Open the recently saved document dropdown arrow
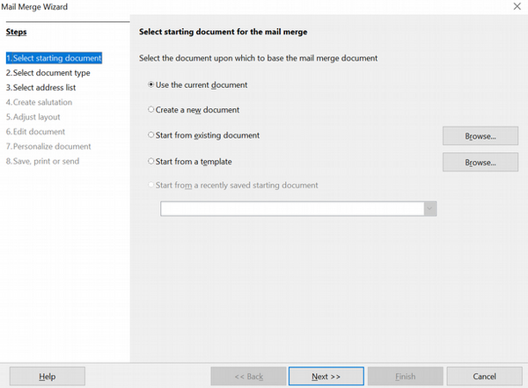Viewport: 528px width, 388px height. 429,209
